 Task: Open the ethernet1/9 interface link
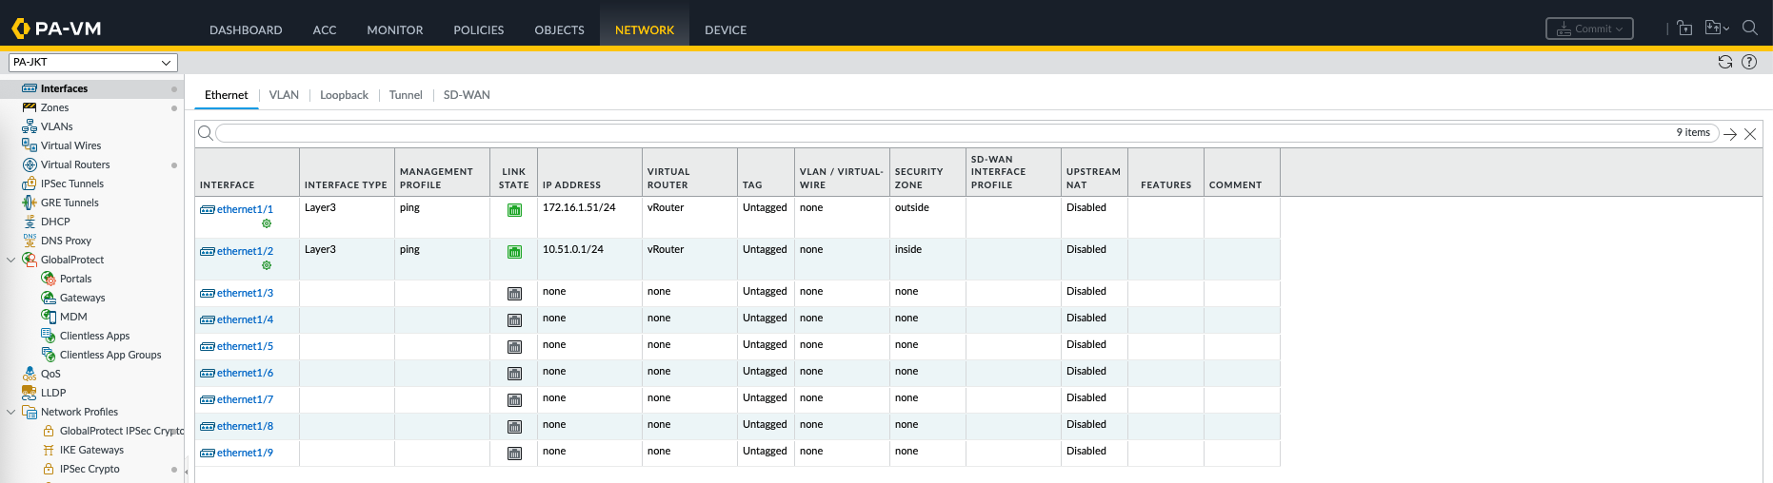click(245, 453)
